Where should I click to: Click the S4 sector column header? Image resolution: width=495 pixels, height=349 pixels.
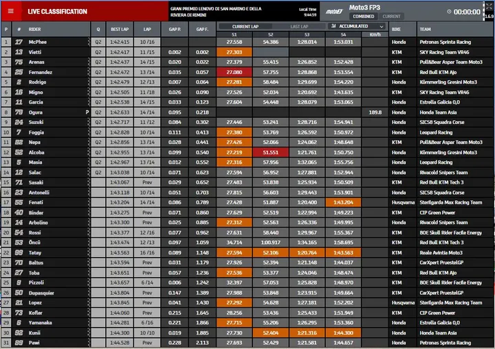point(343,35)
